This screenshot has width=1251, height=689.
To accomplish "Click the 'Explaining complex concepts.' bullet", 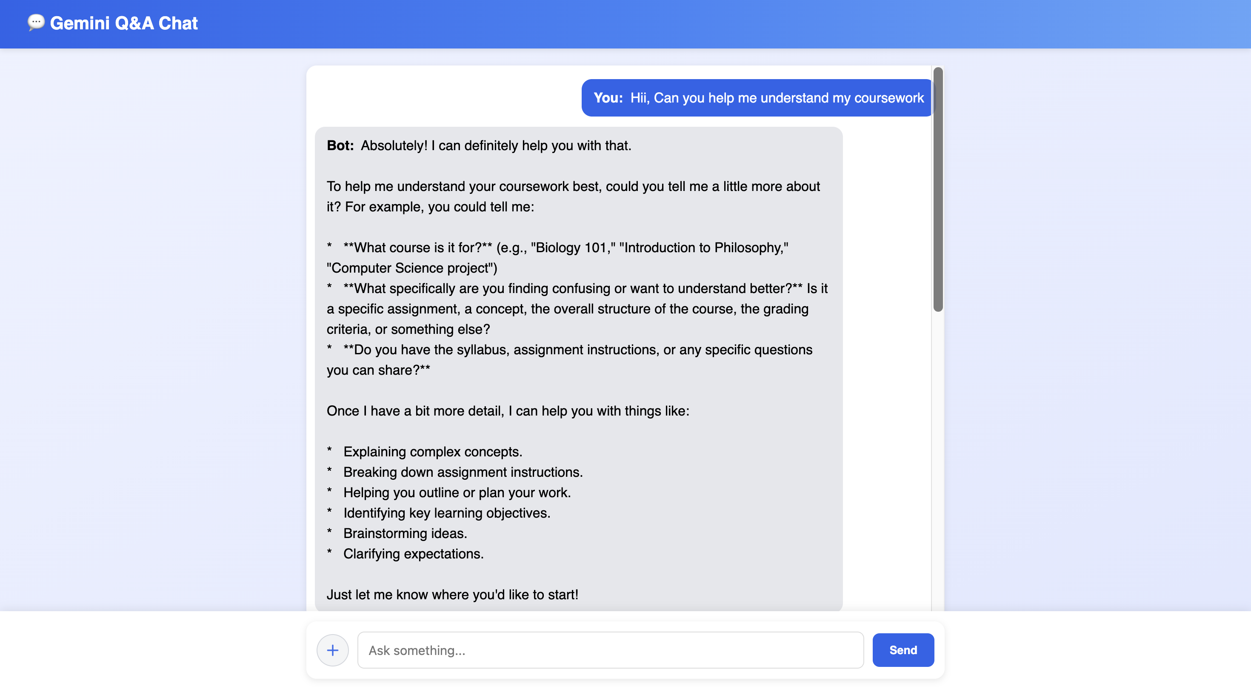I will tap(432, 452).
